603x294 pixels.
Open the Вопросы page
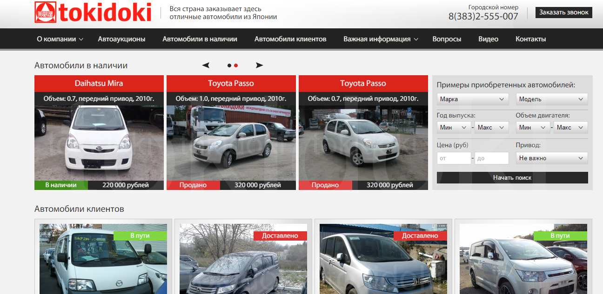(447, 39)
